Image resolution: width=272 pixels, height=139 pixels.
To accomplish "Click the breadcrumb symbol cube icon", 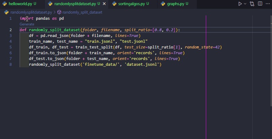I will click(x=59, y=12).
